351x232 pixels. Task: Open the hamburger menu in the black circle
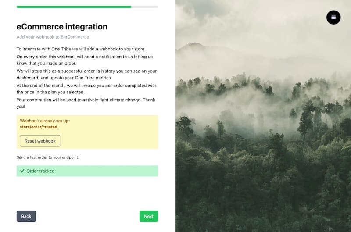[x=333, y=18]
